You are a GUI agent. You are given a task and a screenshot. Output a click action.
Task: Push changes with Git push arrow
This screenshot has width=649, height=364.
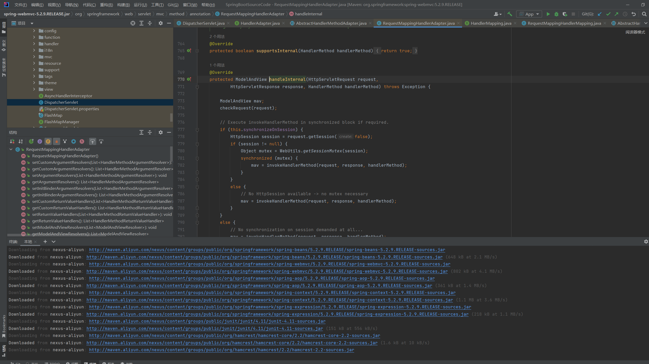click(x=616, y=14)
